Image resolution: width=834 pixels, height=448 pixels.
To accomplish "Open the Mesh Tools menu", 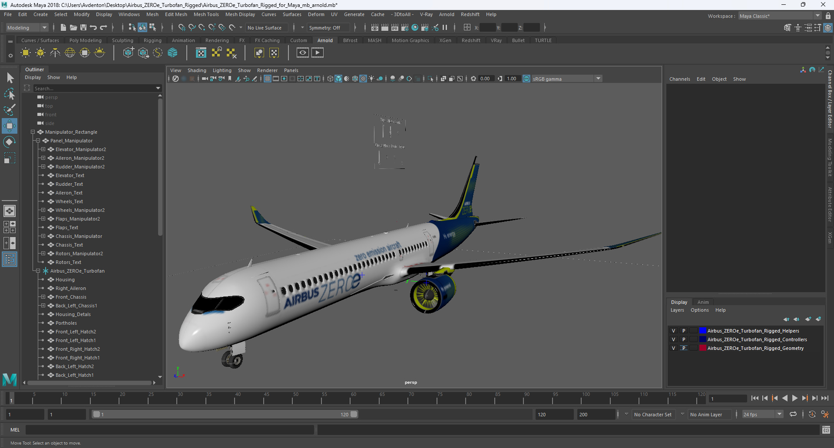I will (x=206, y=14).
